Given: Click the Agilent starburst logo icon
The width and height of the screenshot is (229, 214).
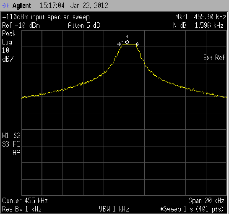Looking at the screenshot, I should [6, 6].
